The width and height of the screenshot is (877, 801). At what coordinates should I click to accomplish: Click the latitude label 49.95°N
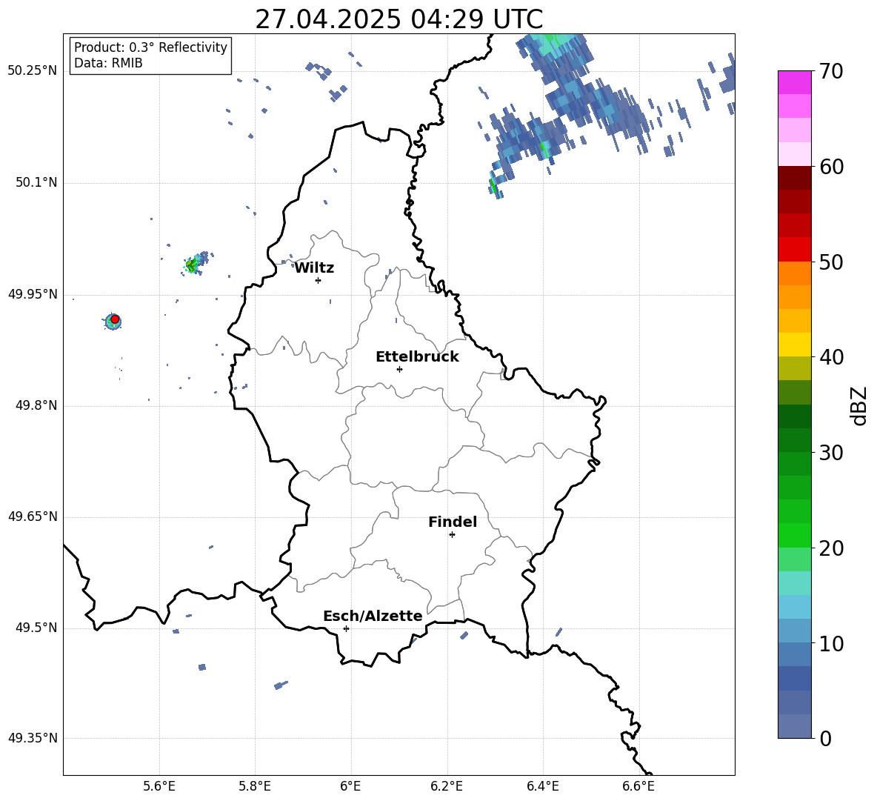(33, 294)
